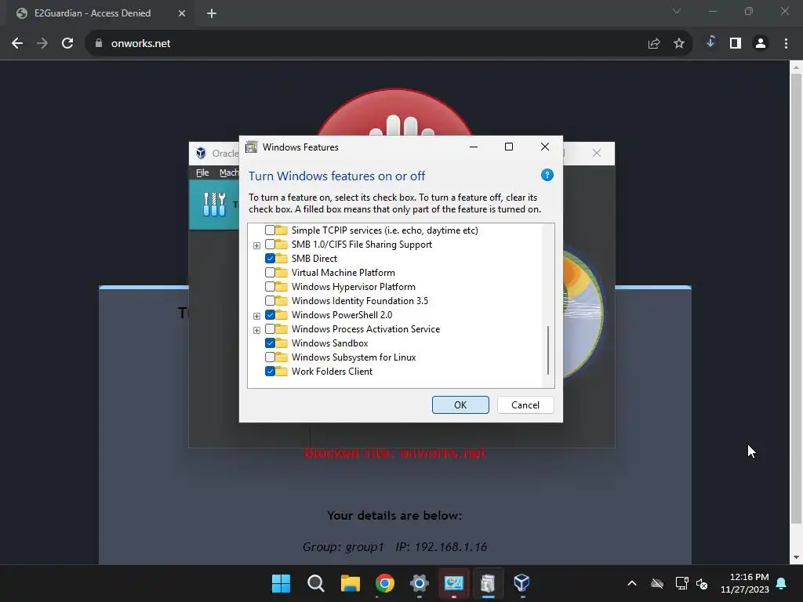Click the muted volume tray icon

[702, 583]
